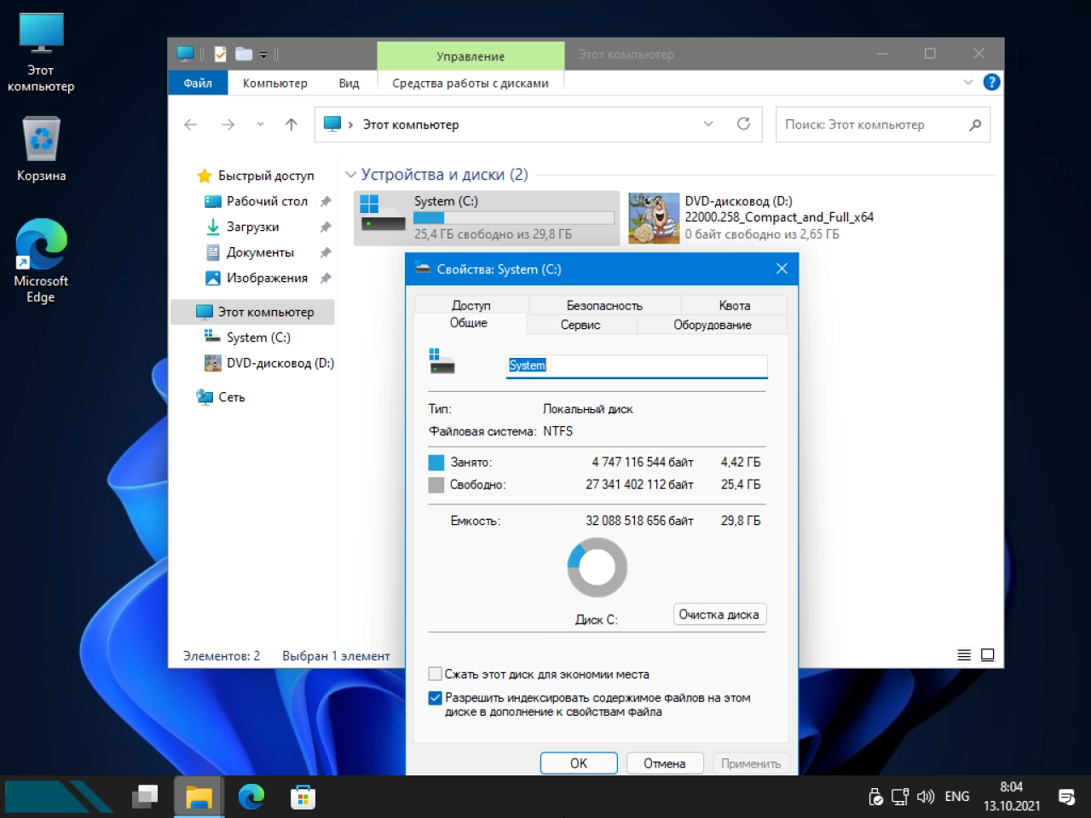1091x818 pixels.
Task: Open the Безопасность tab in properties dialog
Action: [604, 305]
